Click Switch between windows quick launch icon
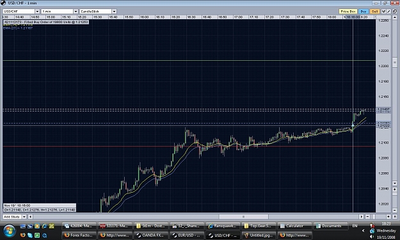The height and width of the screenshot is (240, 400). click(x=30, y=226)
